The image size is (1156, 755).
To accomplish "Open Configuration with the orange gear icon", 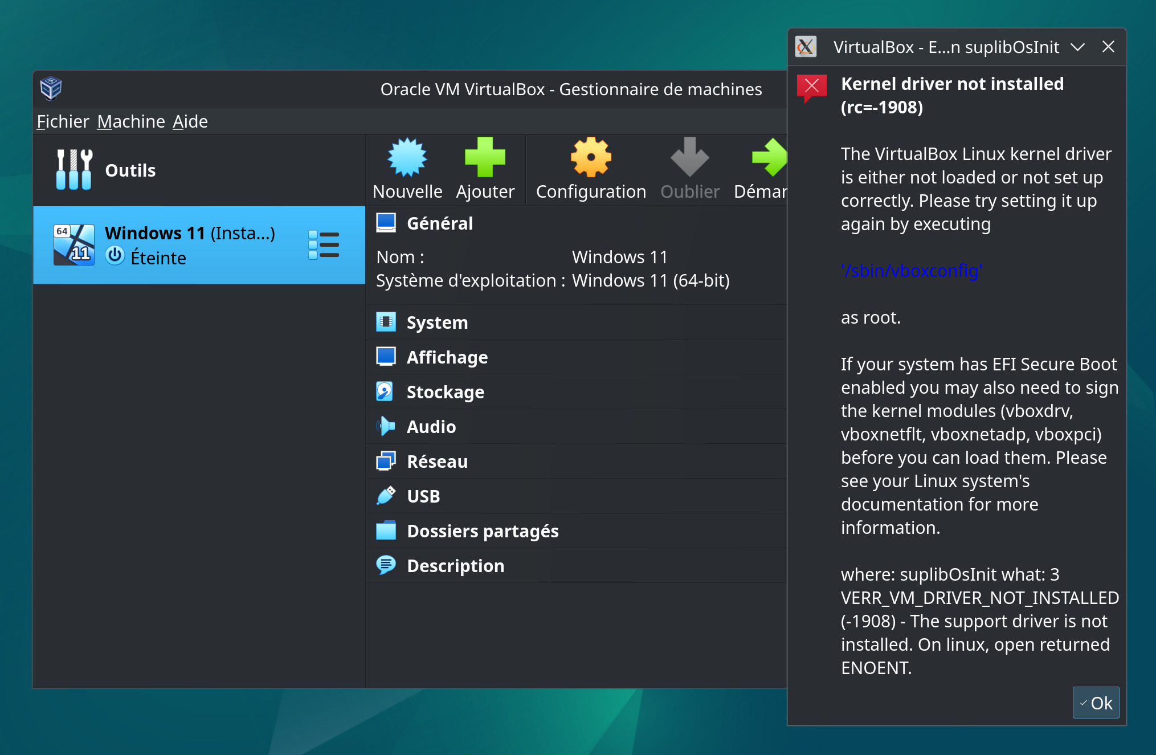I will (x=591, y=157).
